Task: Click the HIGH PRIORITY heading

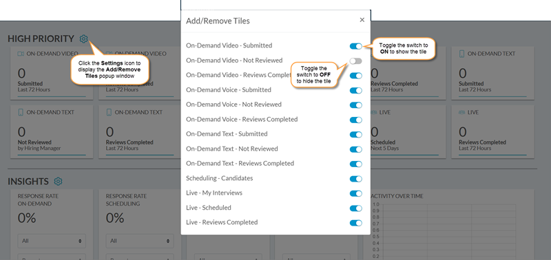Action: tap(41, 39)
